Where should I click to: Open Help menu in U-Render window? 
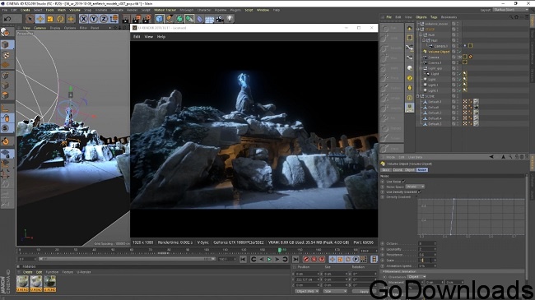tap(161, 36)
